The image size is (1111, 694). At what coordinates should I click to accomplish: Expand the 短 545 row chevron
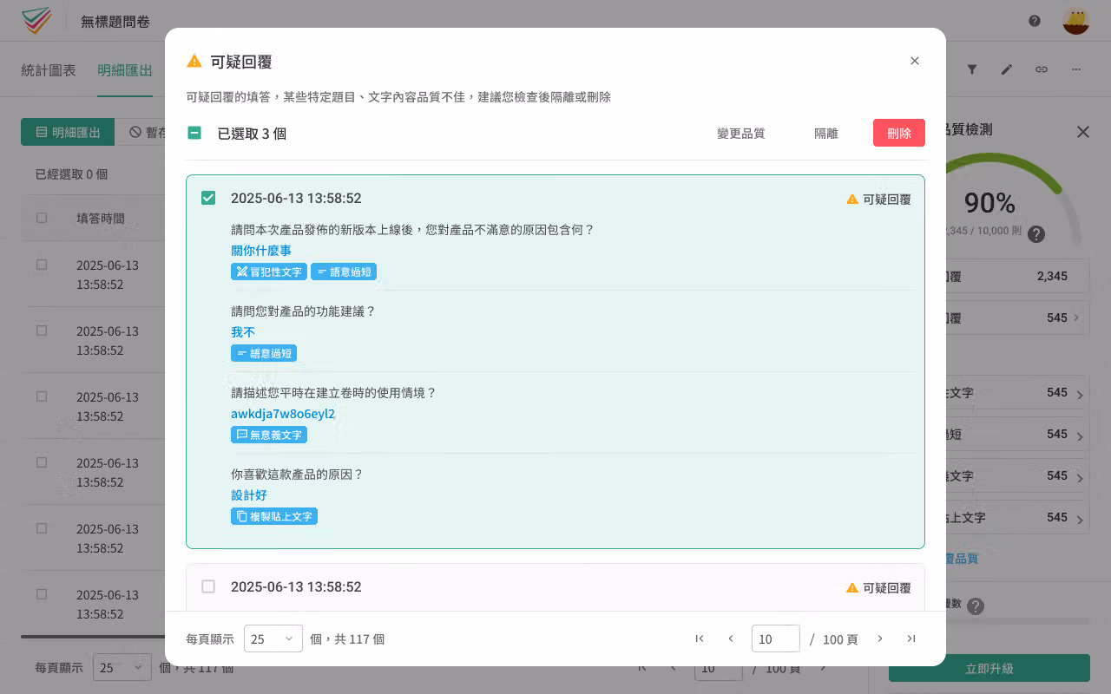1080,436
